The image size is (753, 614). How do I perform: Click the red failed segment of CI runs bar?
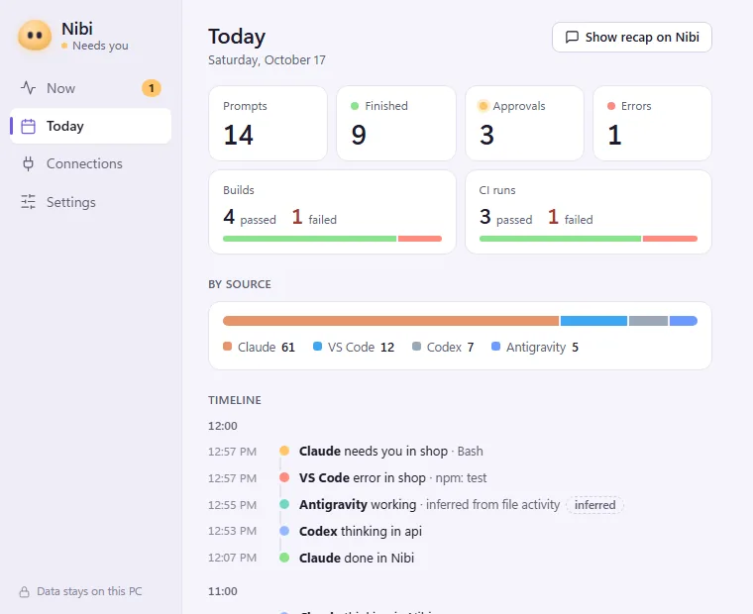click(670, 239)
